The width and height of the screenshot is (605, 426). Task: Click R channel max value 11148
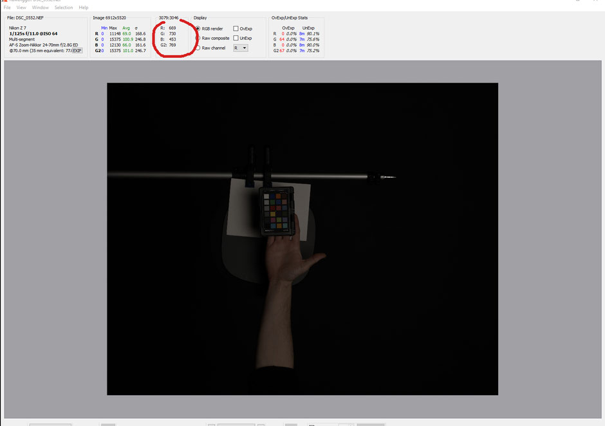pyautogui.click(x=115, y=33)
